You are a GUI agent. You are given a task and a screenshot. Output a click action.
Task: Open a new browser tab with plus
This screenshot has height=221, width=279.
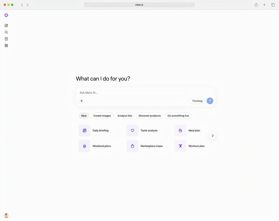[x=265, y=5]
